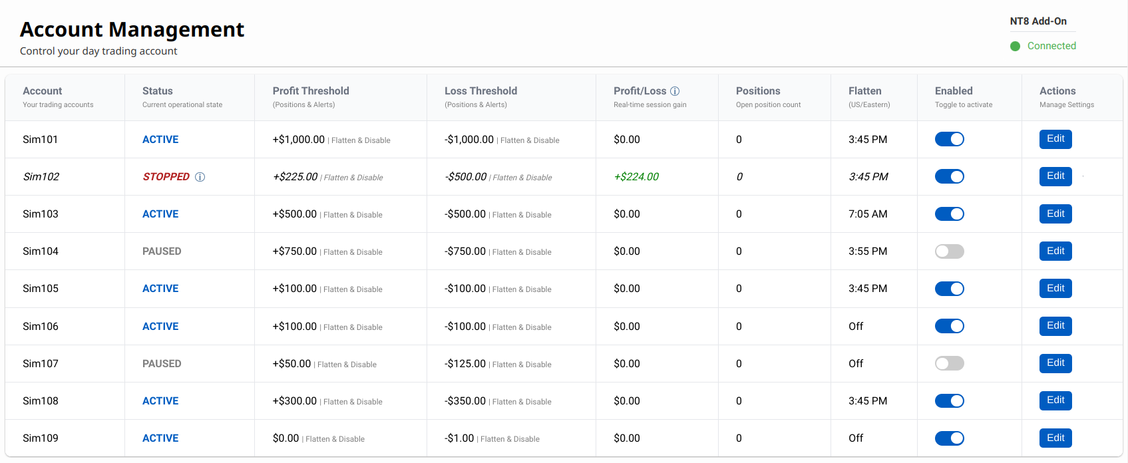Toggle the Sim106 enabled switch
Screen dimensions: 1128x463
pyautogui.click(x=950, y=326)
